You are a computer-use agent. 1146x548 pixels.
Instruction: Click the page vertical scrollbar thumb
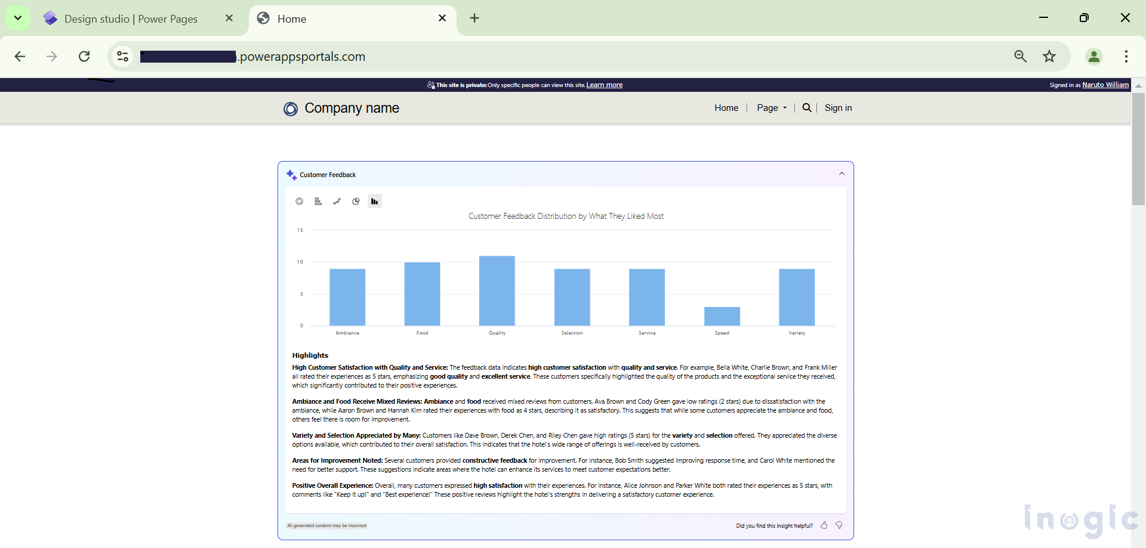tap(1138, 149)
